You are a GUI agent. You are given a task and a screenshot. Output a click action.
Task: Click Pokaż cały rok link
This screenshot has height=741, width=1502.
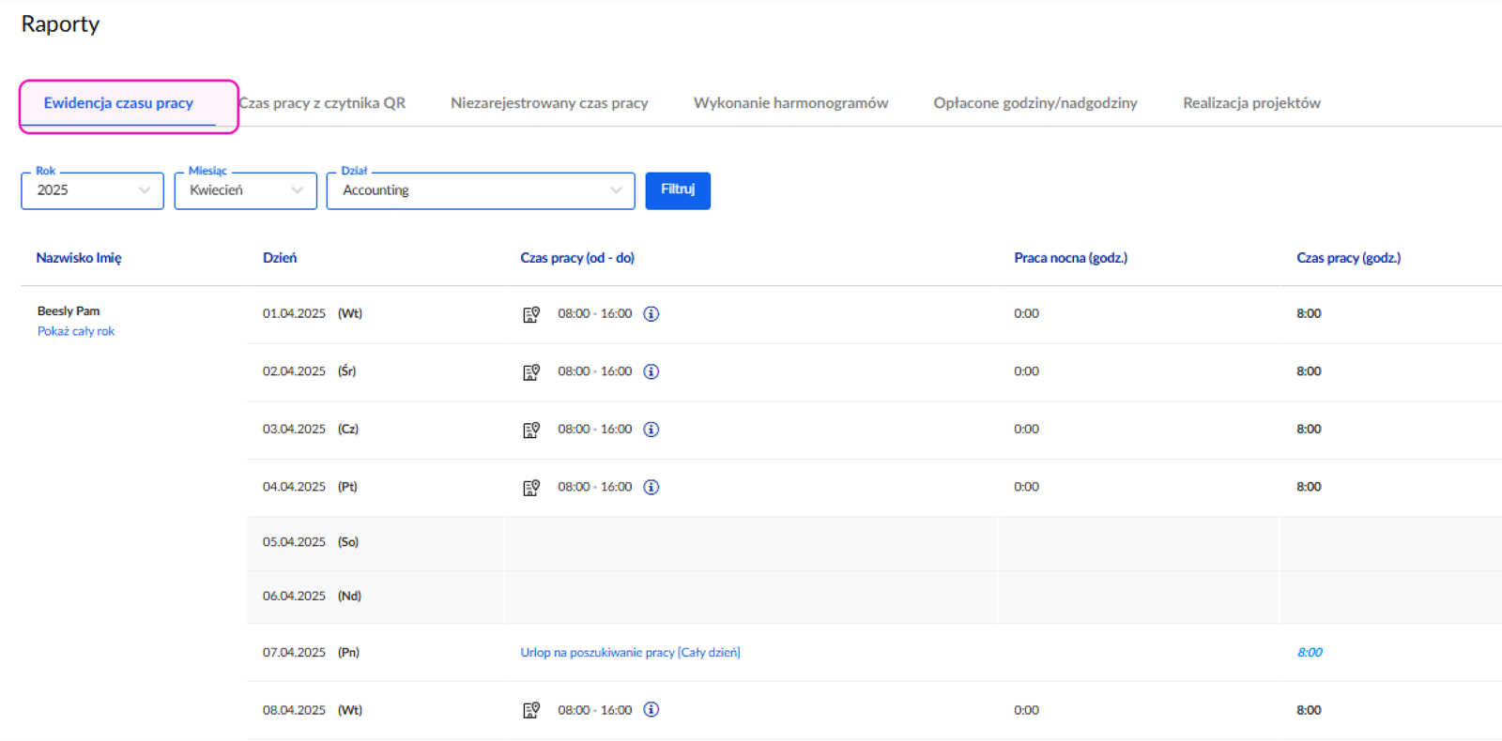(x=76, y=331)
